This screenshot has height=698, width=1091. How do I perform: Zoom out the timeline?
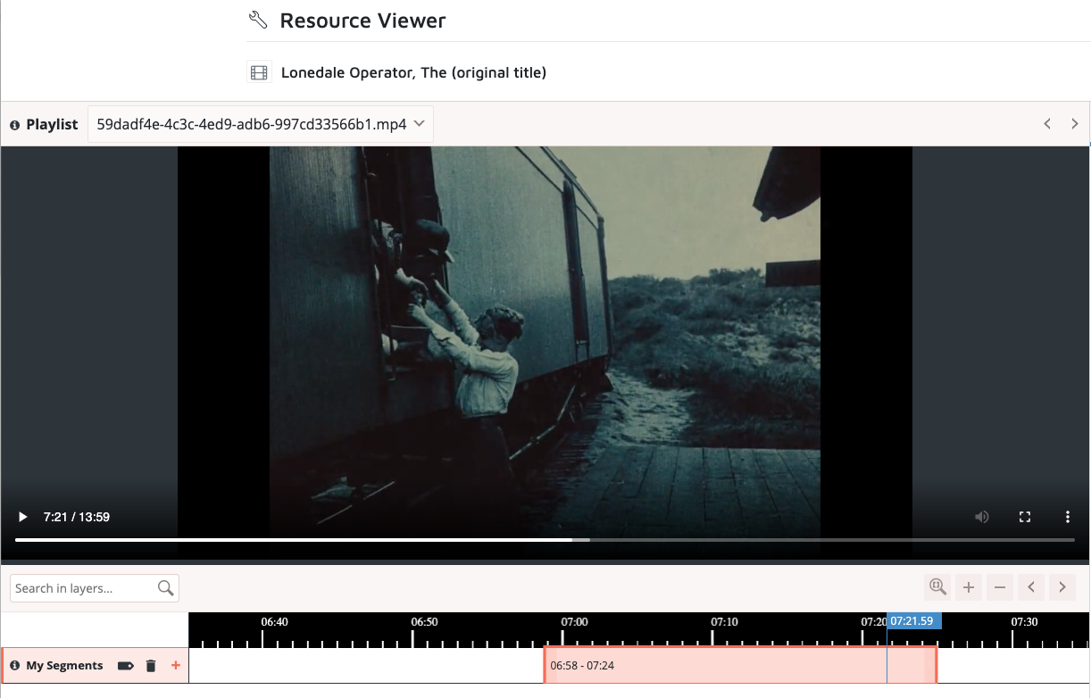click(x=1000, y=587)
